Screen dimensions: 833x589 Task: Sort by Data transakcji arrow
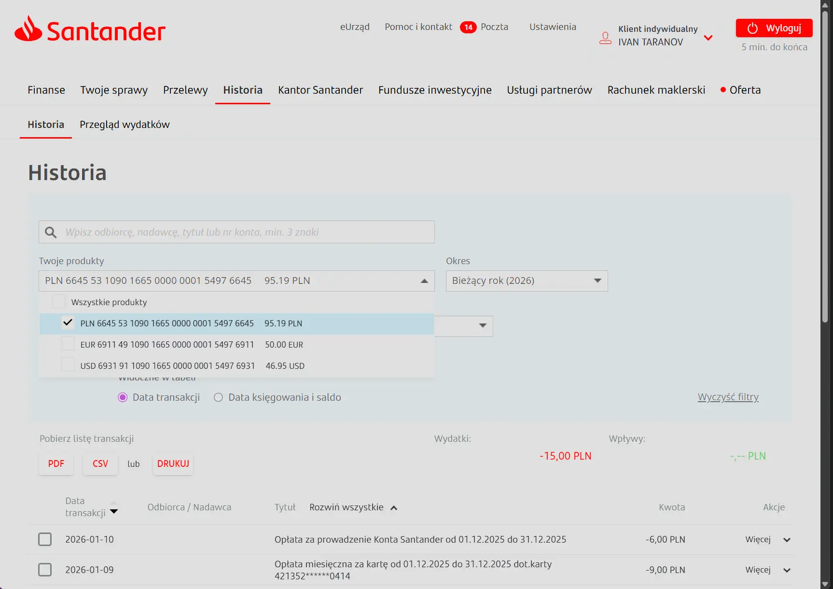[114, 511]
